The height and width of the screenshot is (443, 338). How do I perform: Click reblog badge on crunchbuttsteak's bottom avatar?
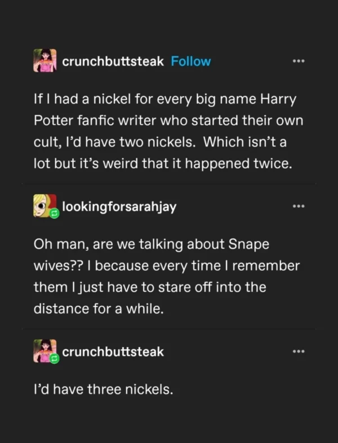tap(55, 359)
